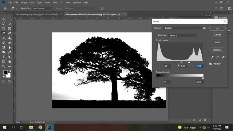Open the Sample Size Point Sample dropdown
Image resolution: width=233 pixels, height=131 pixels.
[x=43, y=8]
